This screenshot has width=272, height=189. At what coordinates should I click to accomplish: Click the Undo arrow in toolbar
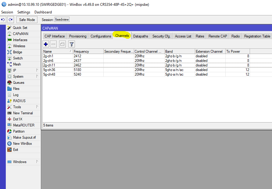[x=3, y=20]
